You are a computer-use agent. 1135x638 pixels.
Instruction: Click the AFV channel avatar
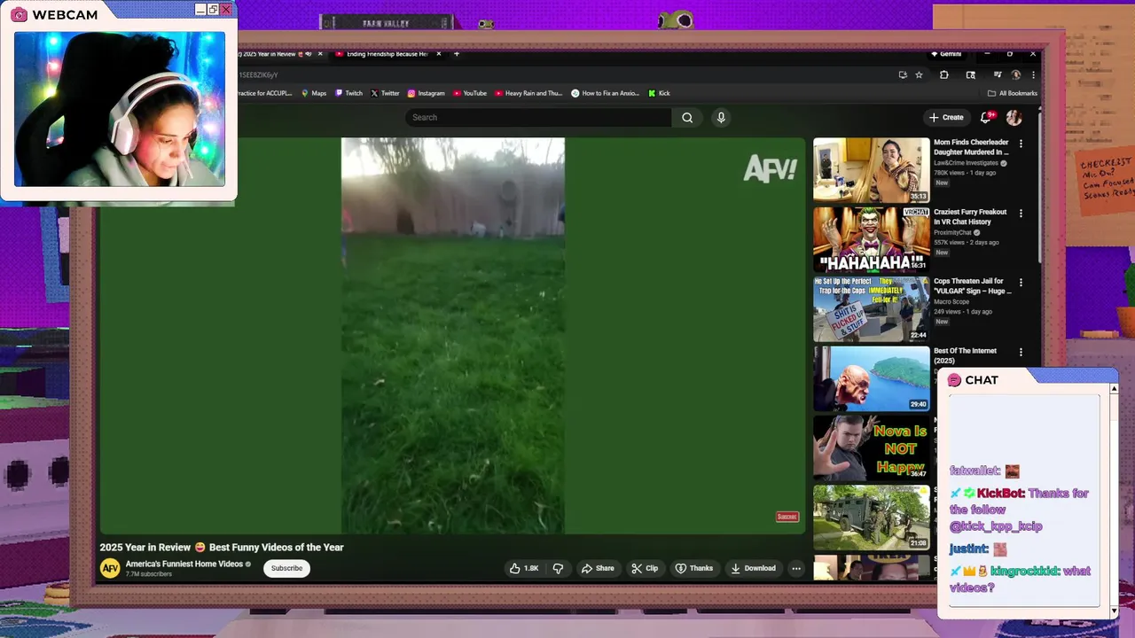pyautogui.click(x=110, y=568)
